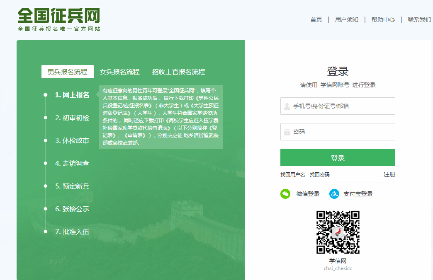Click the WeChat login icon
This screenshot has height=280, width=433.
click(x=285, y=194)
